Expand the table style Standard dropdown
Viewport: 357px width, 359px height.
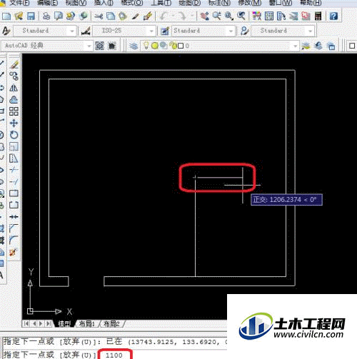coord(231,31)
